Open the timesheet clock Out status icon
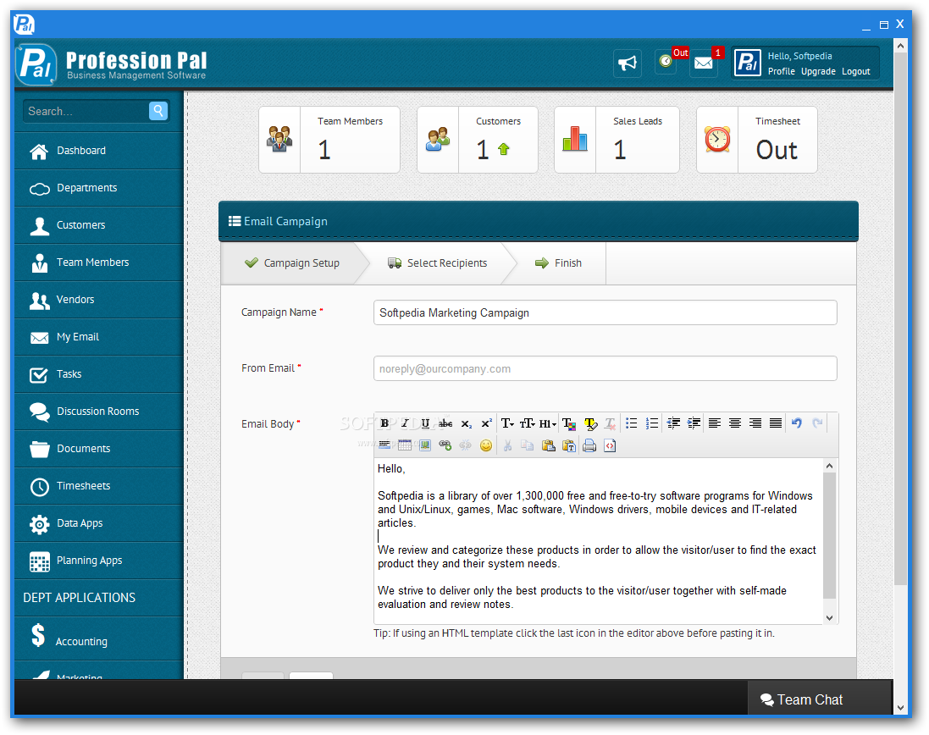The image size is (929, 735). click(x=666, y=61)
